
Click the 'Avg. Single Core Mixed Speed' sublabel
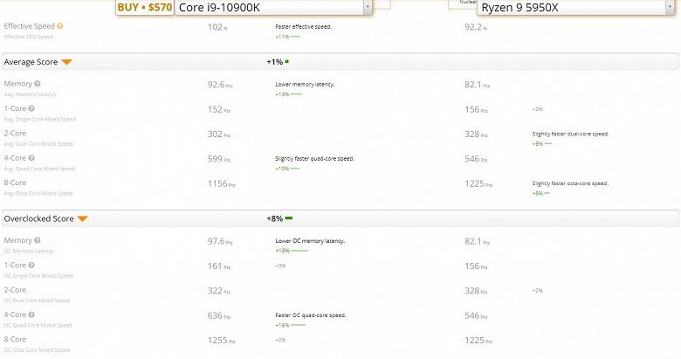[x=40, y=119]
